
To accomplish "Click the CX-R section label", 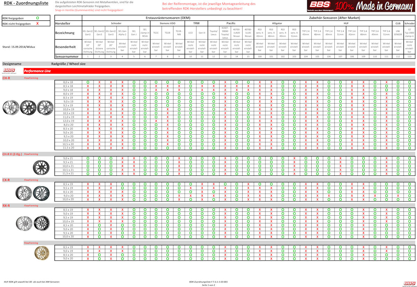I will click(6, 180).
